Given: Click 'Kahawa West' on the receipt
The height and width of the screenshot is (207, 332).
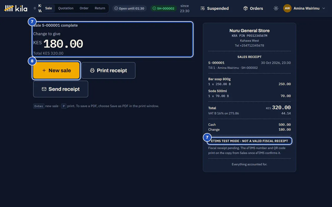Looking at the screenshot, I should click(x=250, y=41).
